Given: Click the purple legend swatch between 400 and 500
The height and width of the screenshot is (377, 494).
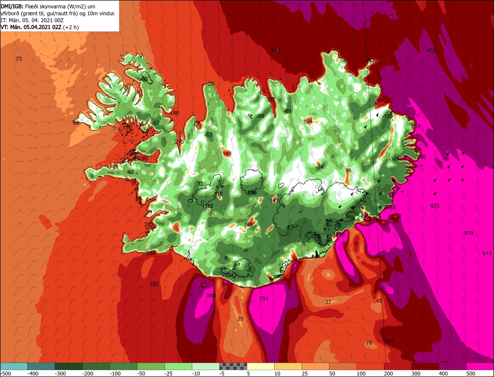Looking at the screenshot, I should 453,366.
